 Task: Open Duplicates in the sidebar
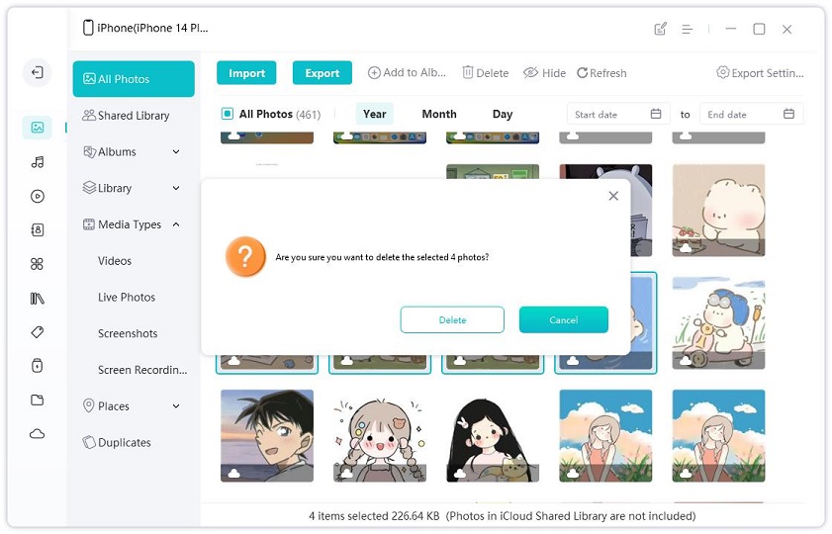117,442
